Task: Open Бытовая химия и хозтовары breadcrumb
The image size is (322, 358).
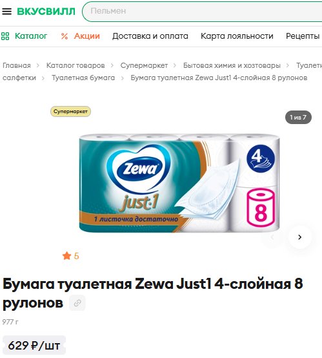Action: pos(232,65)
